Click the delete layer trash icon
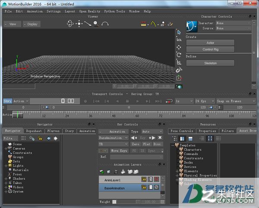The image size is (259, 208). pos(116,172)
